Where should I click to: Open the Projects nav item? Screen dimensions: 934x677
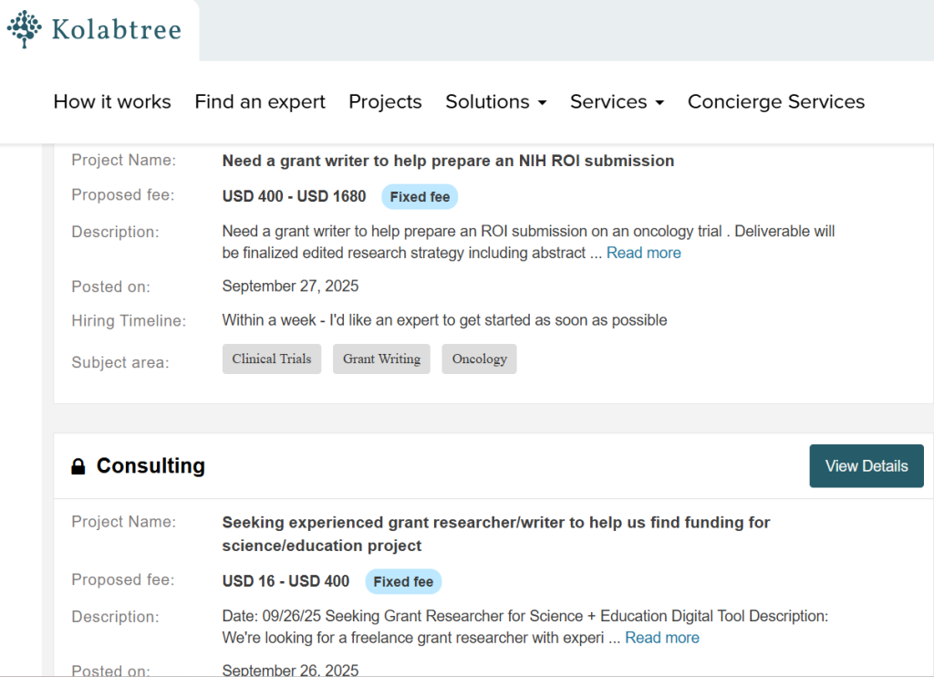click(x=385, y=101)
